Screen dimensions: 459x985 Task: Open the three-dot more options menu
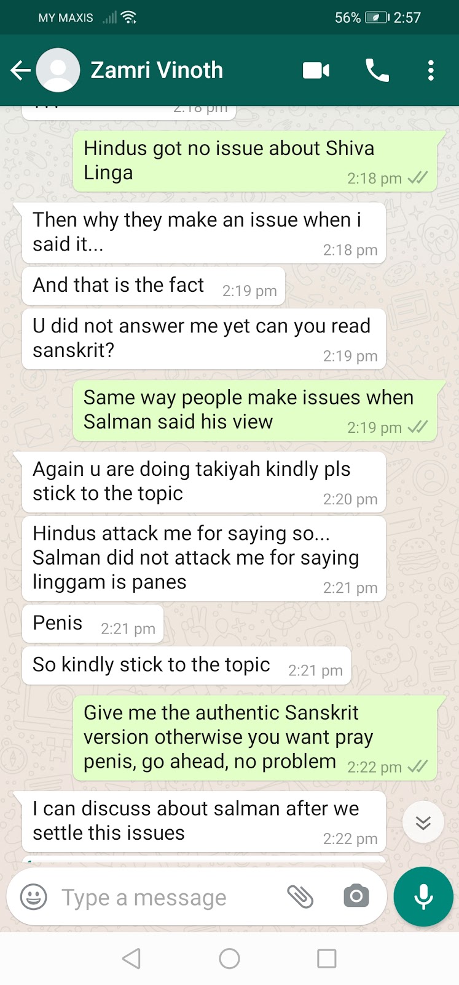pos(431,71)
